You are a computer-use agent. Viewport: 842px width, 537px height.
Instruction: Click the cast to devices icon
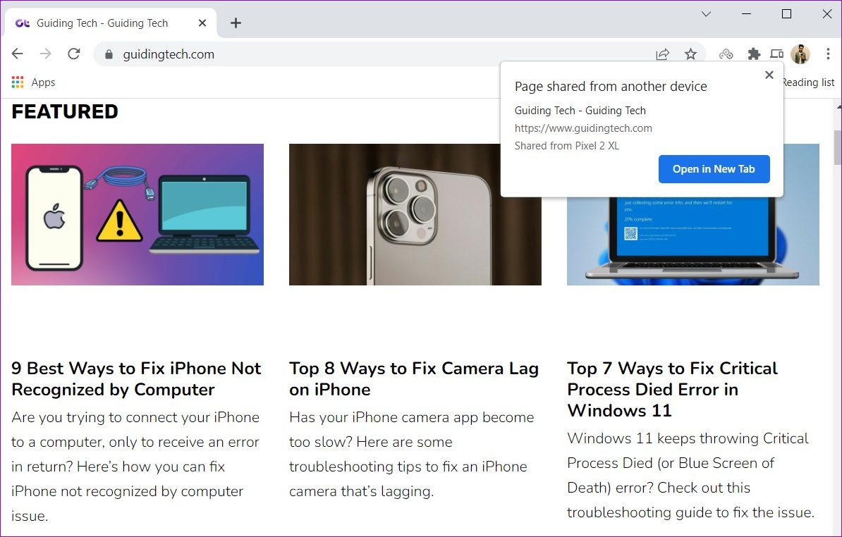point(776,54)
